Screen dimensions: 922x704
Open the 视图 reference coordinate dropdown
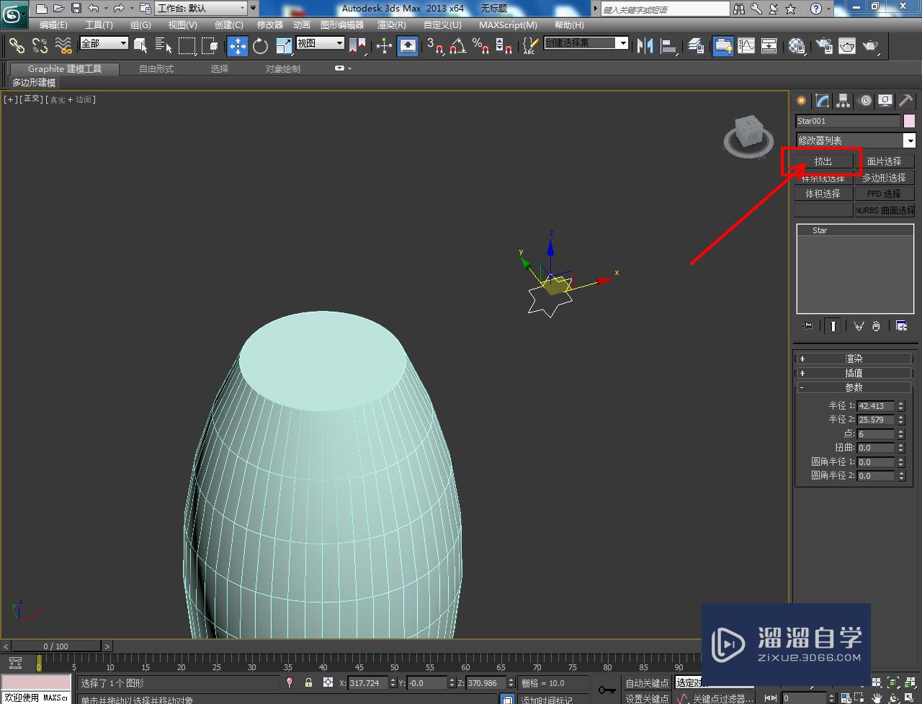(321, 43)
